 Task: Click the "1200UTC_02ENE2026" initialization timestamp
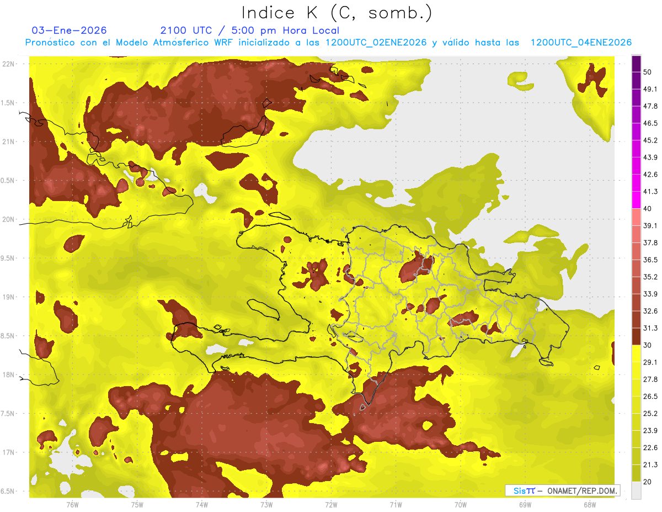pos(376,43)
